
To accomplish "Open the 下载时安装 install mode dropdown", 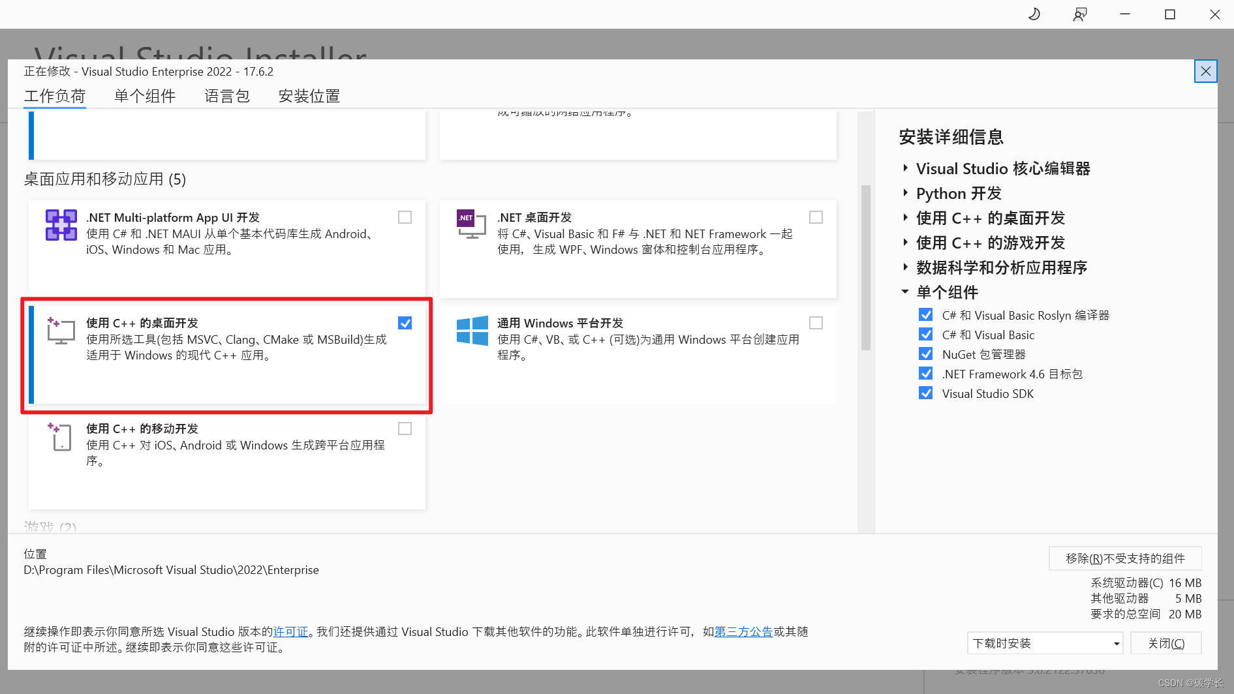I will (1045, 643).
